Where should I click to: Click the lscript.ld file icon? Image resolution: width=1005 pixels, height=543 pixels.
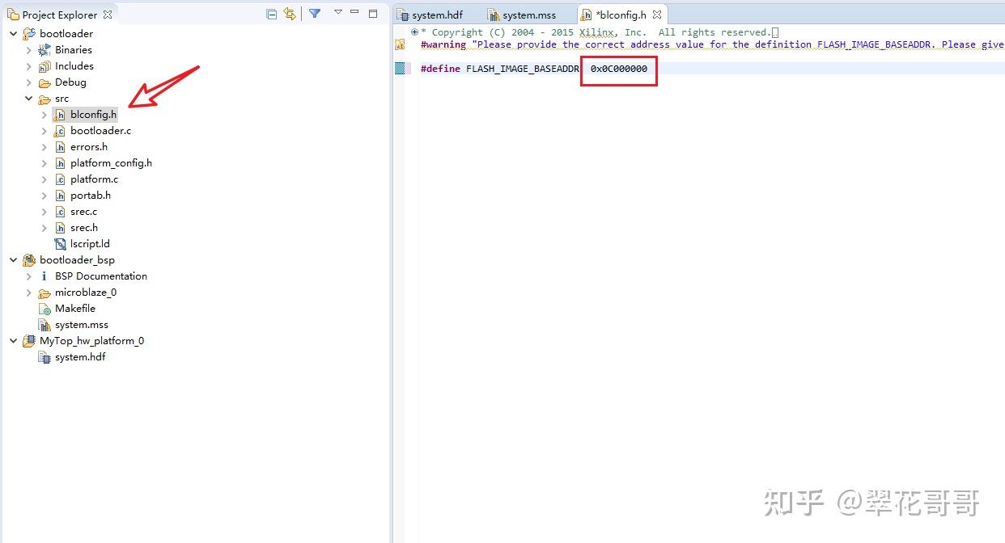coord(60,244)
